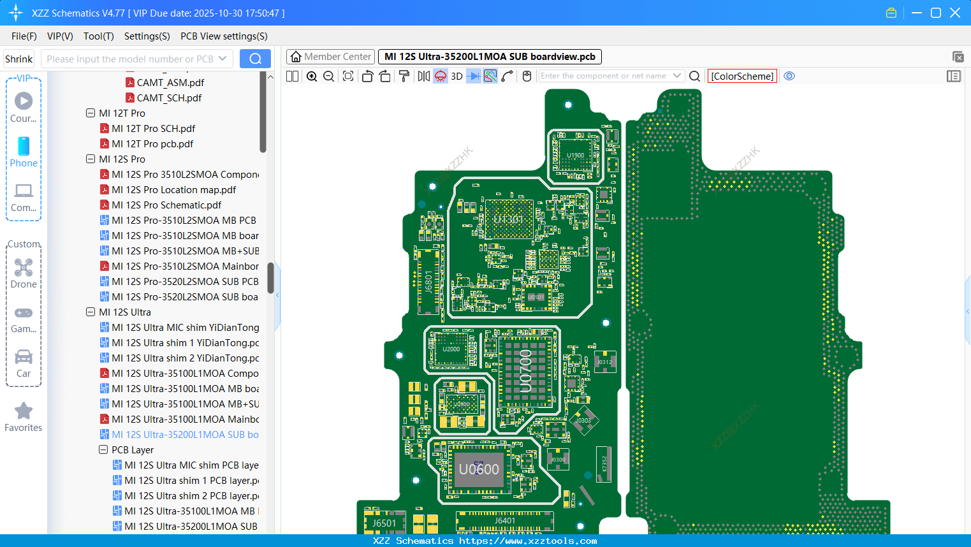The image size is (971, 547).
Task: Open the component or net name dropdown
Action: pyautogui.click(x=678, y=76)
